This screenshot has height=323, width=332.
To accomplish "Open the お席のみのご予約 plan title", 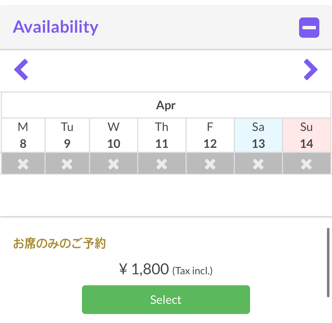I will [x=59, y=243].
